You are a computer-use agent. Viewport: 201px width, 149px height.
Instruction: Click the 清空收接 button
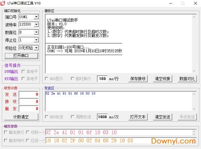click(x=162, y=79)
